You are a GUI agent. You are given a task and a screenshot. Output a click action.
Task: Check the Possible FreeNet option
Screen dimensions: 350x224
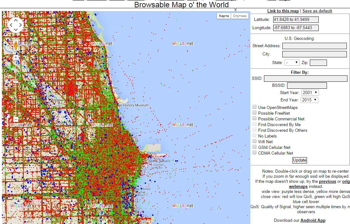coord(255,112)
